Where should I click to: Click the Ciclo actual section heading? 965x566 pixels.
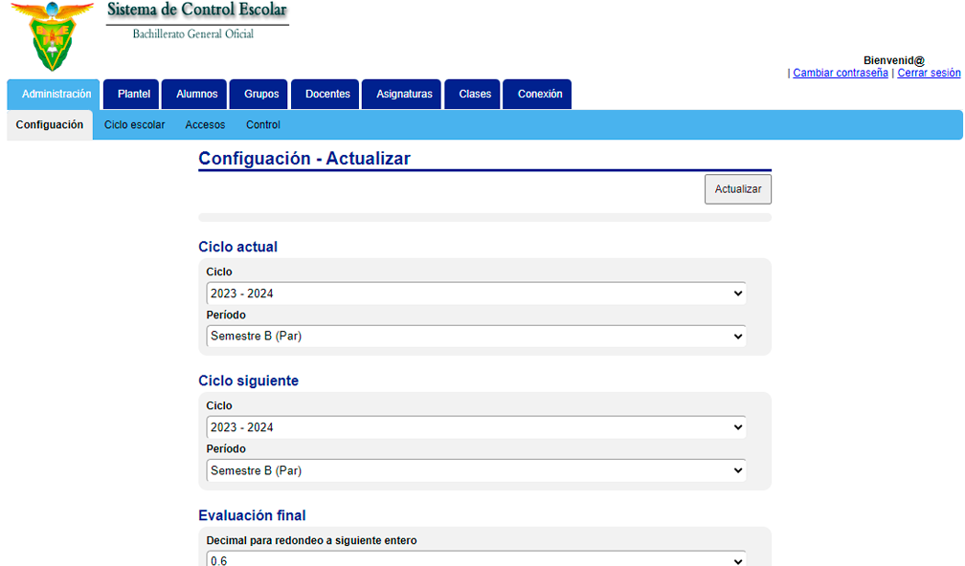(x=237, y=247)
